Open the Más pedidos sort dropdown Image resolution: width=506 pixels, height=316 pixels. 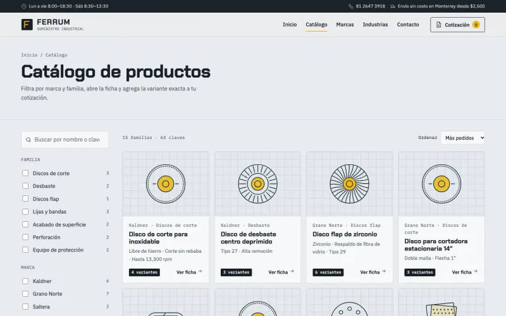(462, 138)
